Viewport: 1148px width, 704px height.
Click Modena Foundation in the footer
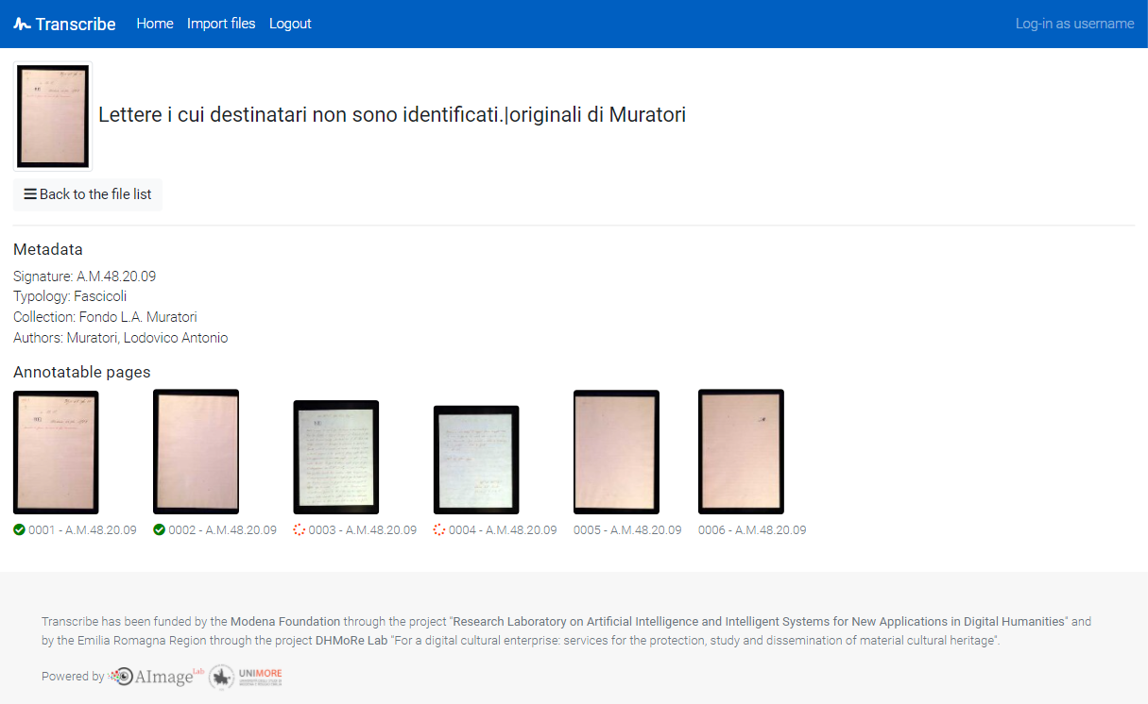pyautogui.click(x=285, y=622)
